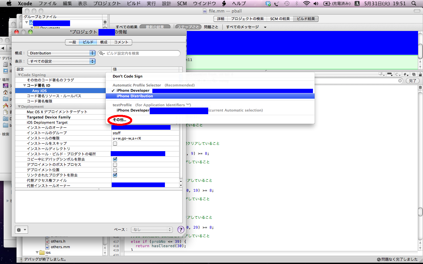Toggle インストールをスキップ checkbox
This screenshot has width=423, height=264.
(x=115, y=144)
